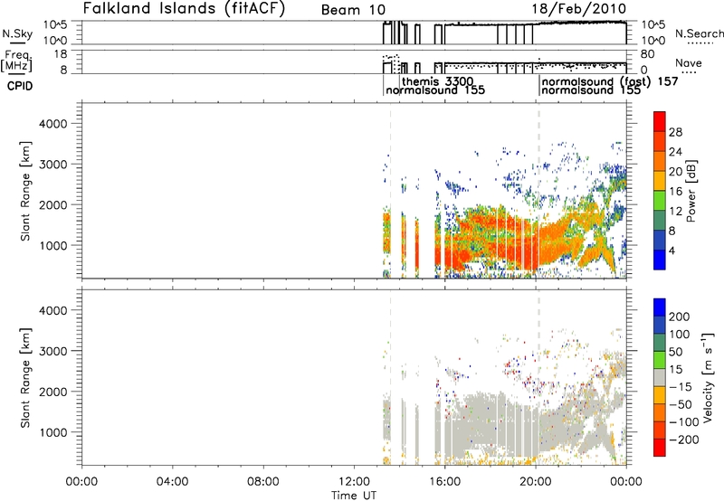The image size is (724, 501).
Task: Click the velocity colorbar label '-15'
Action: click(x=681, y=387)
